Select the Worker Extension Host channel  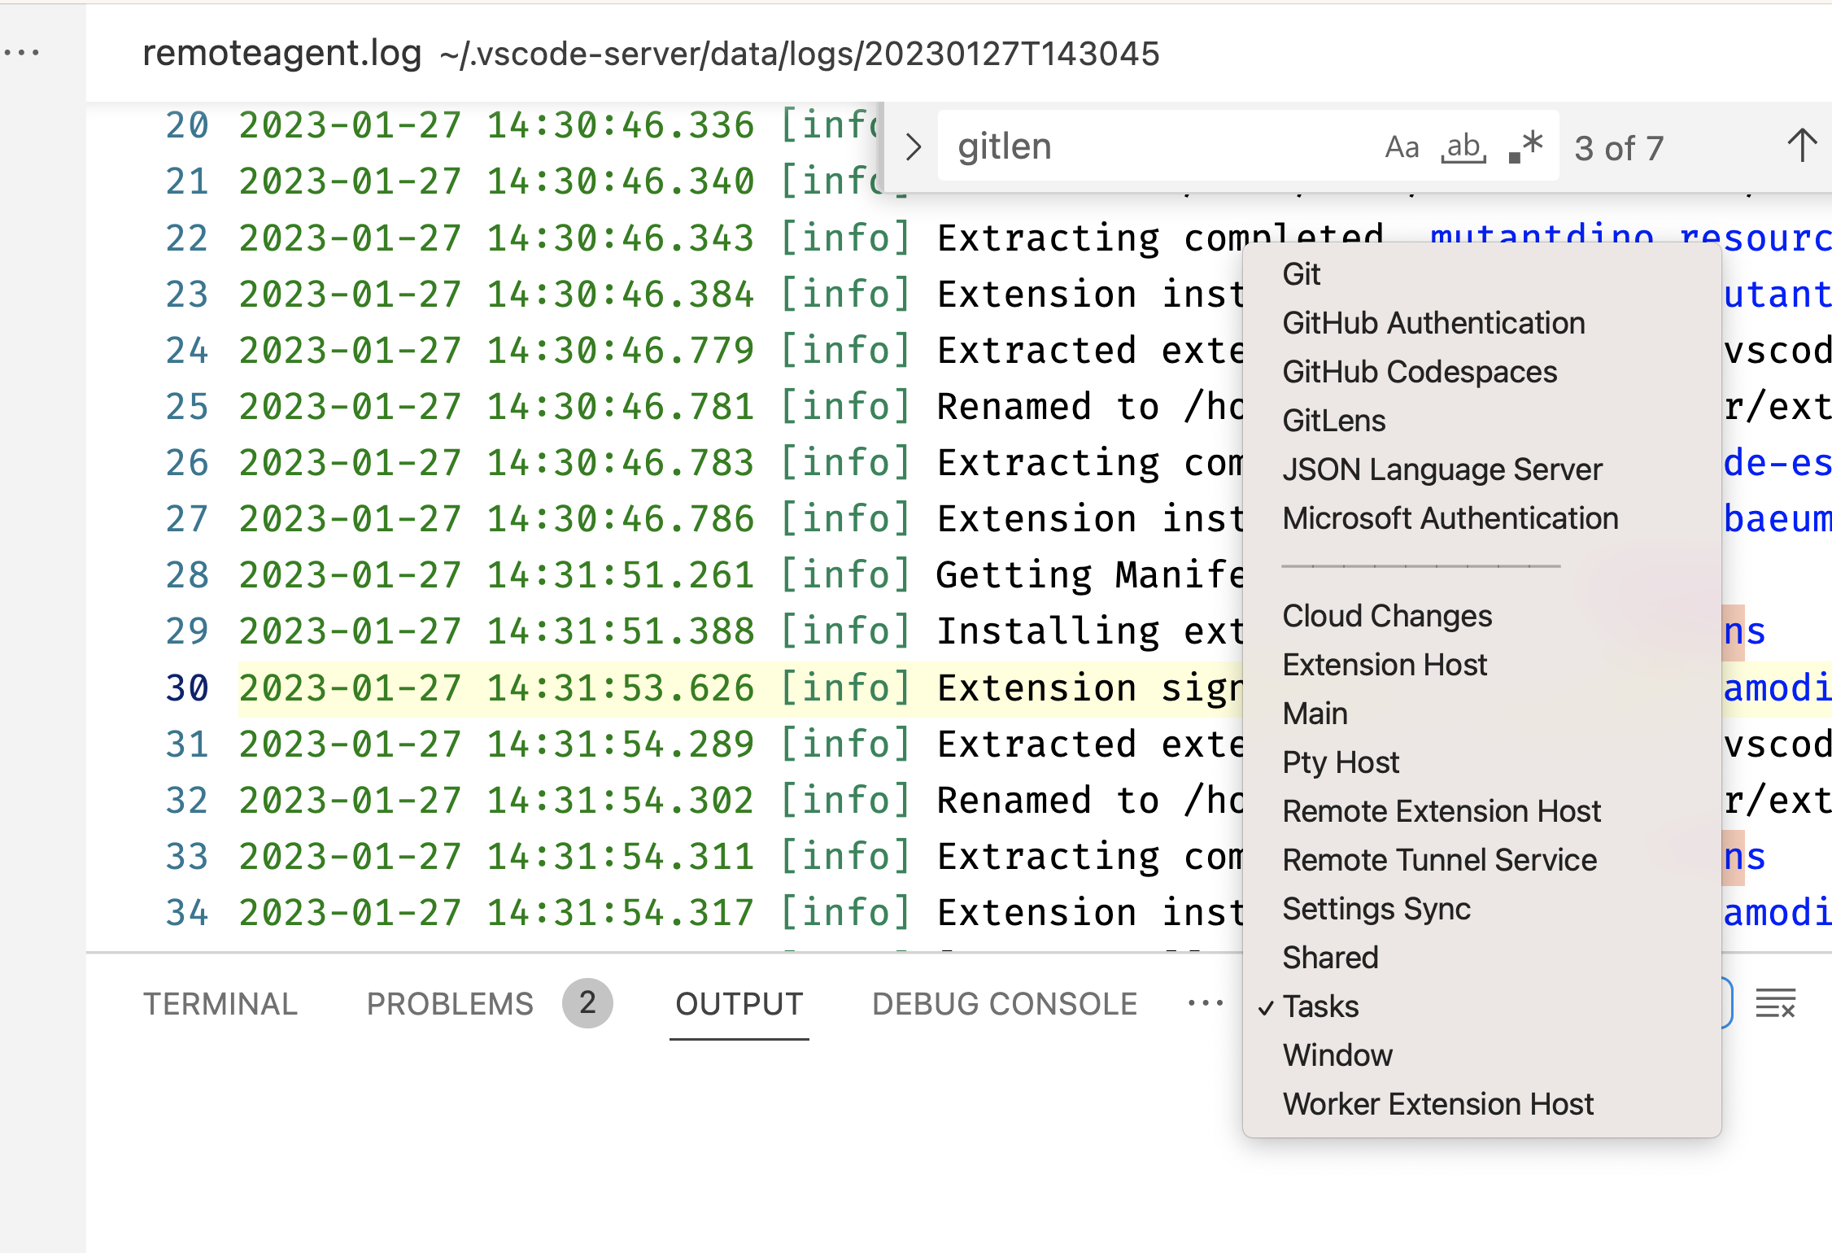(x=1437, y=1103)
